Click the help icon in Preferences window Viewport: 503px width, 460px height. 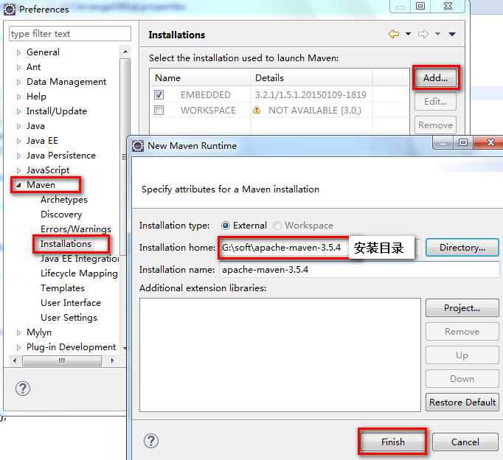[x=23, y=388]
